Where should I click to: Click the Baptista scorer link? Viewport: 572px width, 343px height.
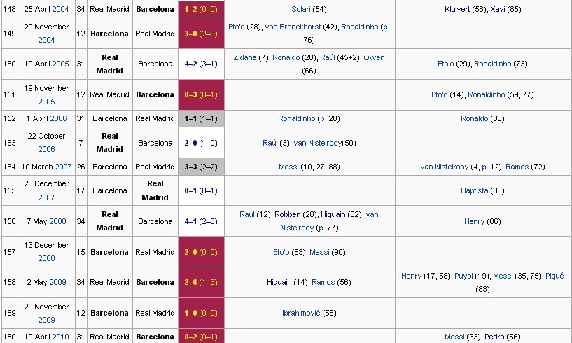(474, 190)
